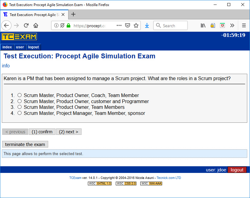Click the green padlock security icon
This screenshot has height=198, width=250.
click(68, 25)
